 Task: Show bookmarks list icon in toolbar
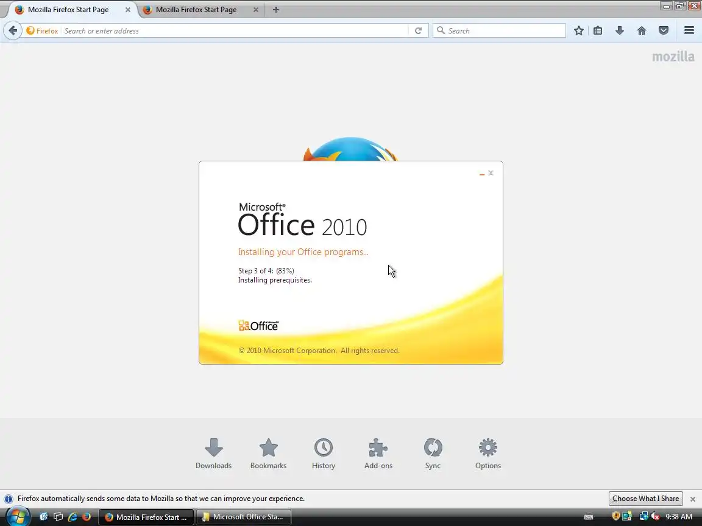(598, 30)
